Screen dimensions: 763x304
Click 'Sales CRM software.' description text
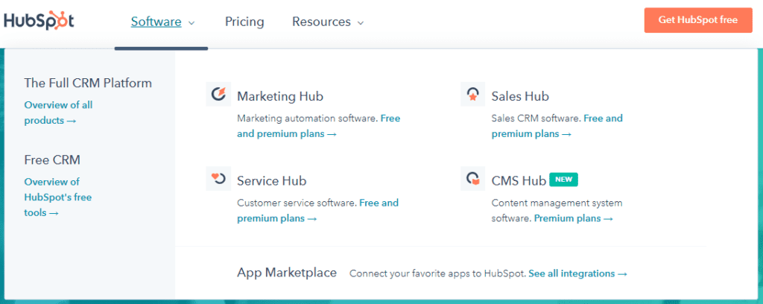click(536, 118)
